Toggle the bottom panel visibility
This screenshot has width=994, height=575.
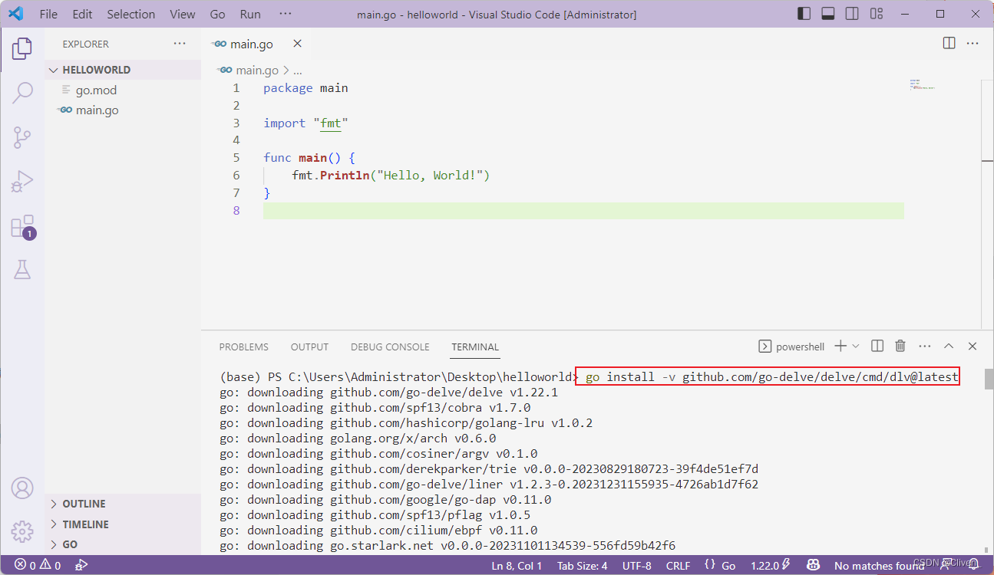[828, 14]
